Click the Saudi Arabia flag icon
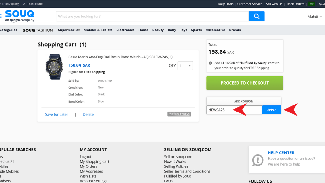The height and width of the screenshot is (183, 325). (x=311, y=4)
